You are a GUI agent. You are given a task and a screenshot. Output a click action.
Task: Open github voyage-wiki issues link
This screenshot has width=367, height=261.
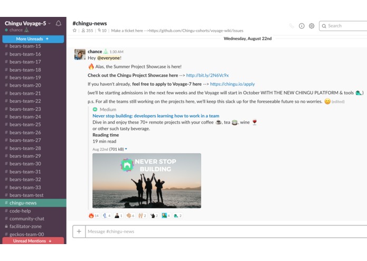click(196, 31)
